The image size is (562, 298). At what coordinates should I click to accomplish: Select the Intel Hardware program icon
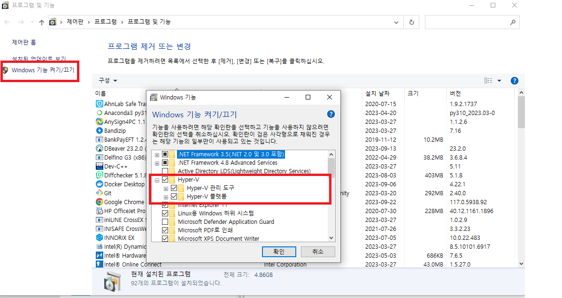pyautogui.click(x=99, y=255)
